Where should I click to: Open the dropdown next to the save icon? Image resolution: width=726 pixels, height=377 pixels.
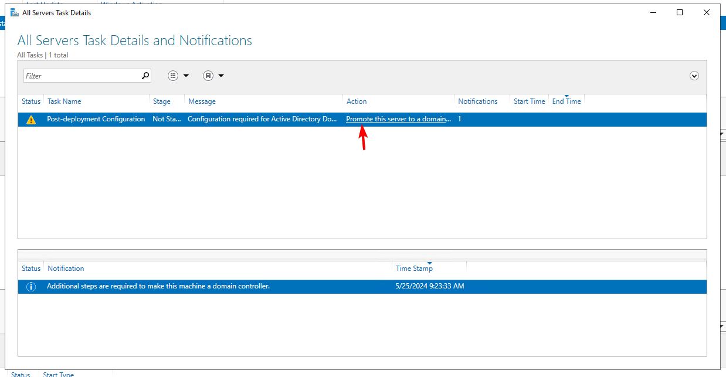click(220, 75)
